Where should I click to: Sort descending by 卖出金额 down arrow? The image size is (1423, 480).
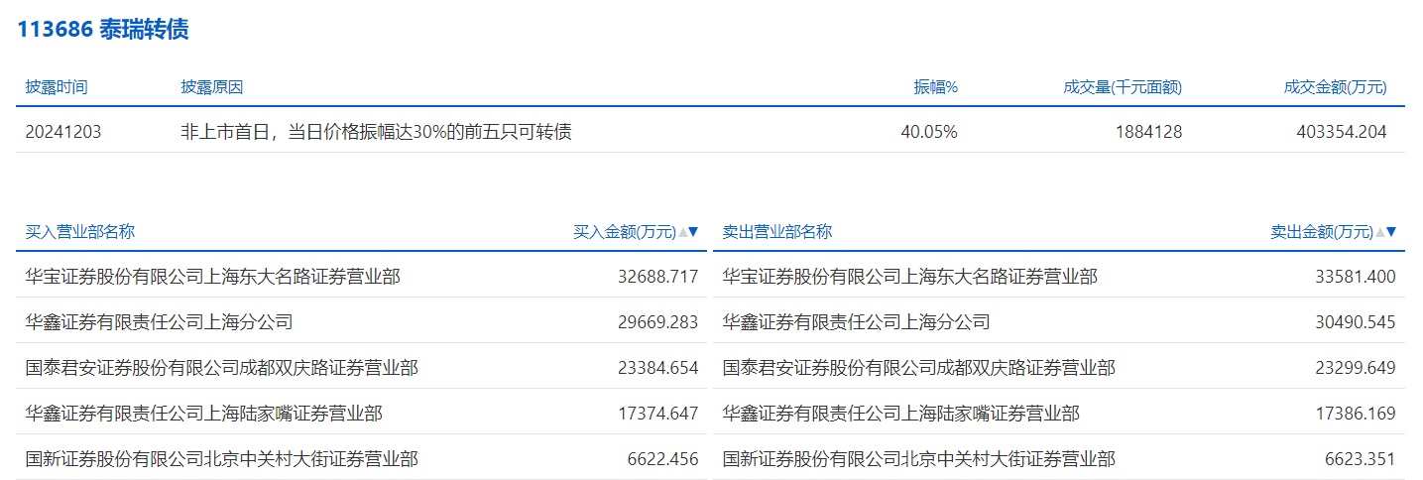(x=1391, y=232)
